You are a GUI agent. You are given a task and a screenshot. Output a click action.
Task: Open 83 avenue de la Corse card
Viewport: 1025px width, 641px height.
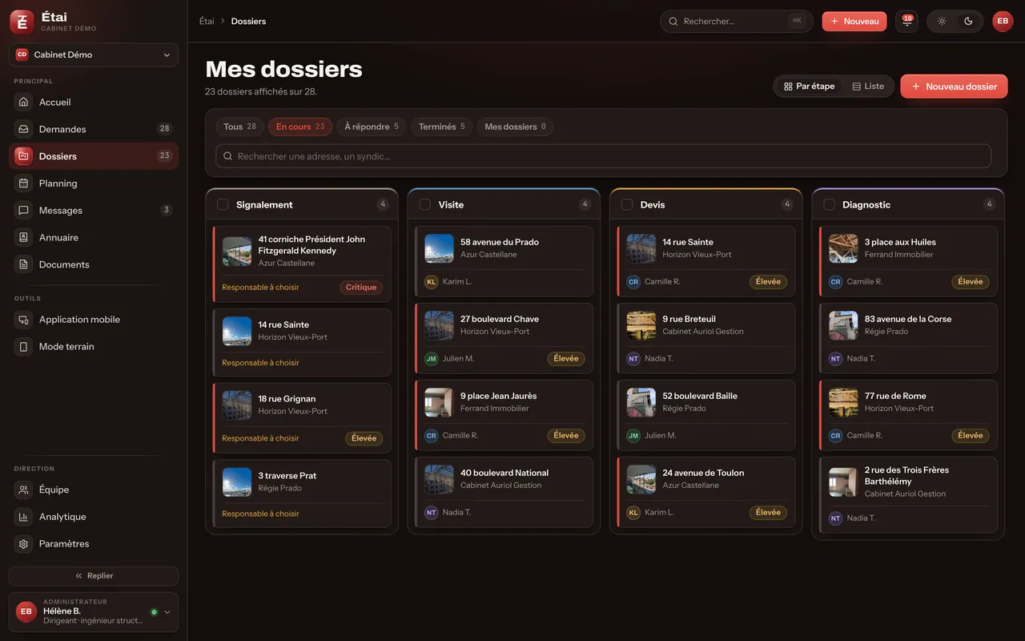(908, 338)
